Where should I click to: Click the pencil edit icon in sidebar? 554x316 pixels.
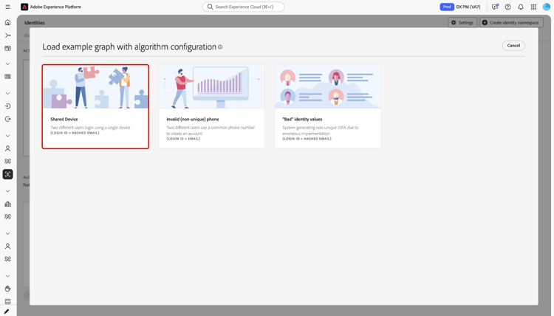7,312
